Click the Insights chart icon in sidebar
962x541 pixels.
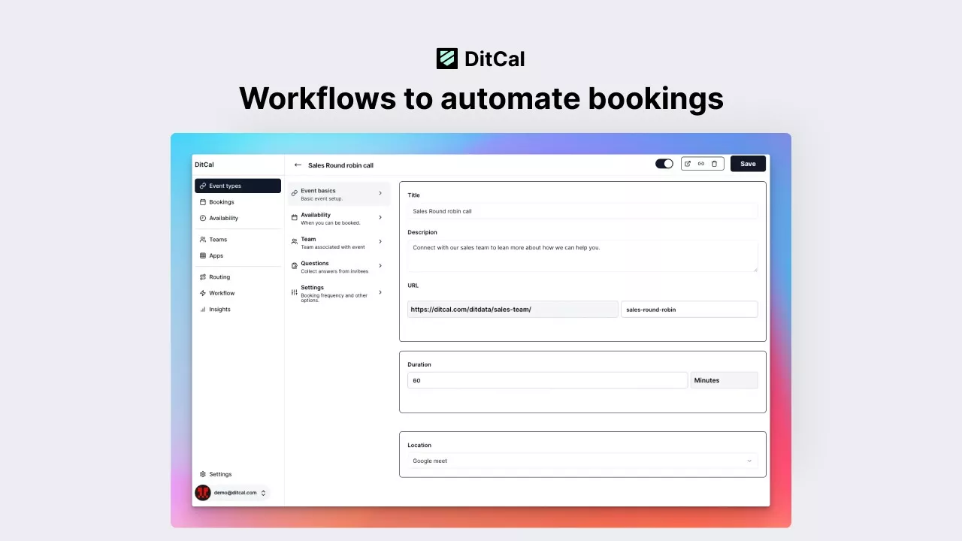(x=203, y=310)
